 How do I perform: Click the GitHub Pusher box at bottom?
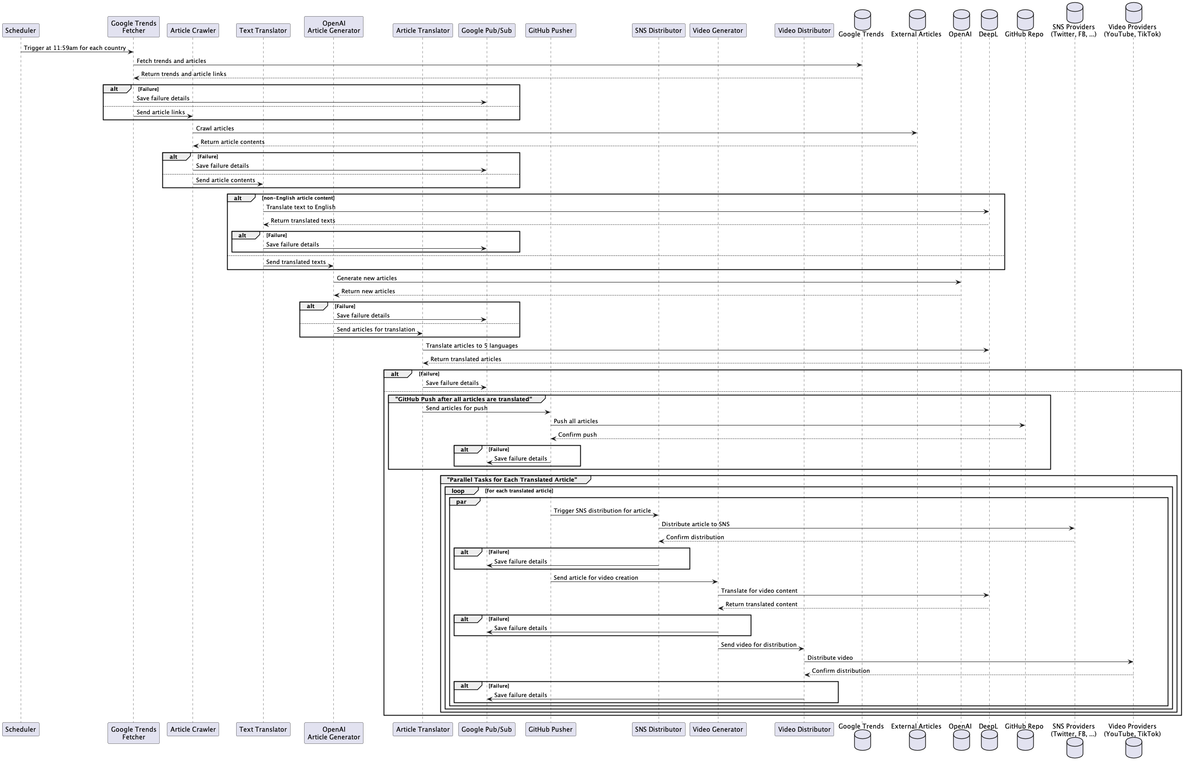tap(550, 729)
